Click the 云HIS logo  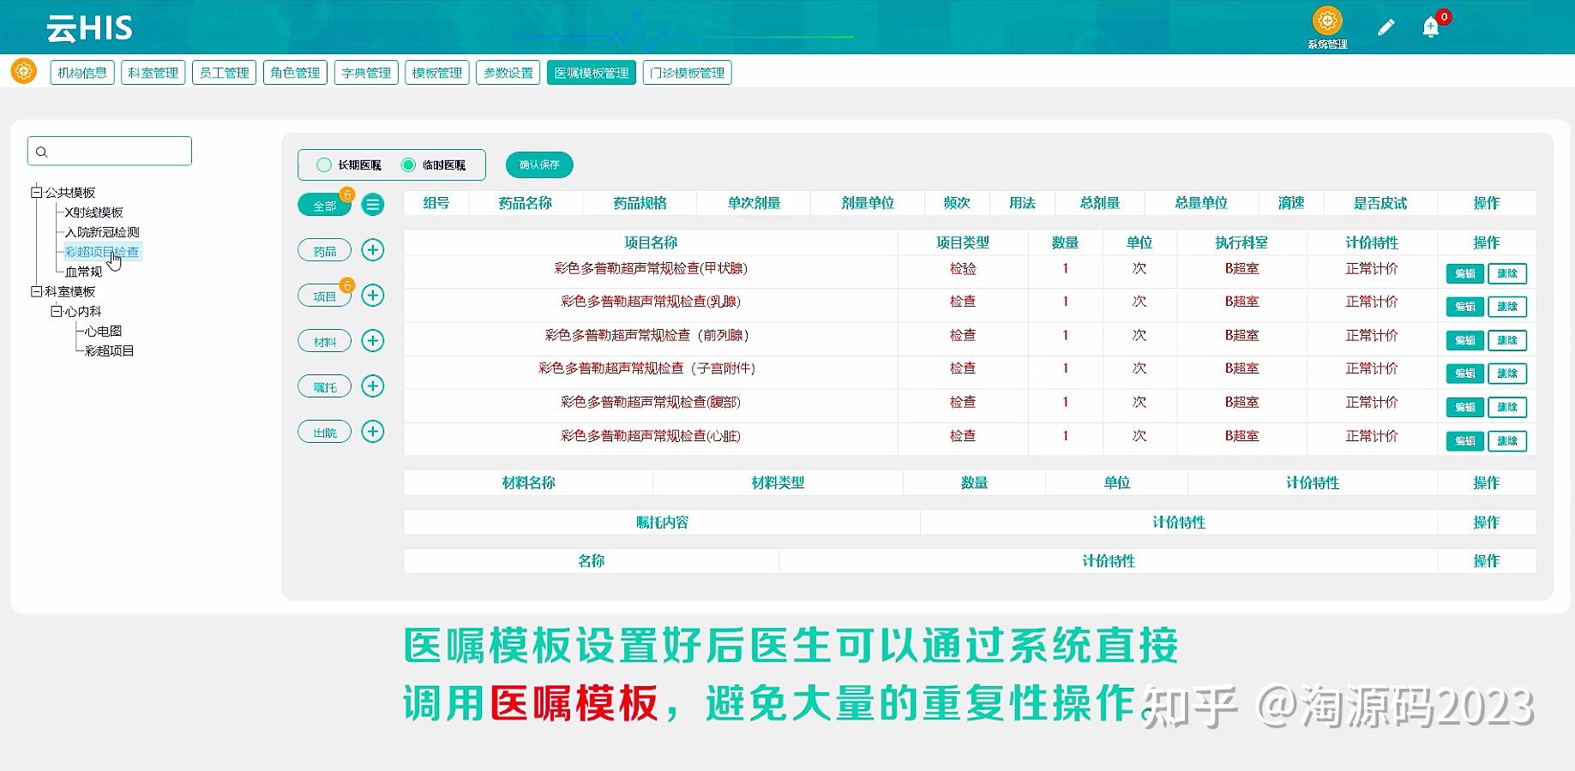[89, 28]
